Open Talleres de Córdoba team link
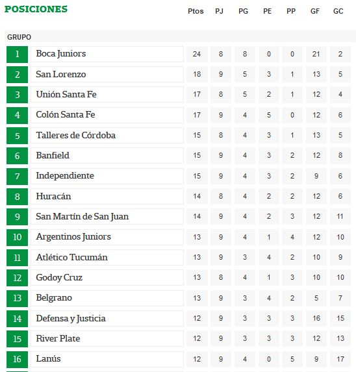 (76, 135)
